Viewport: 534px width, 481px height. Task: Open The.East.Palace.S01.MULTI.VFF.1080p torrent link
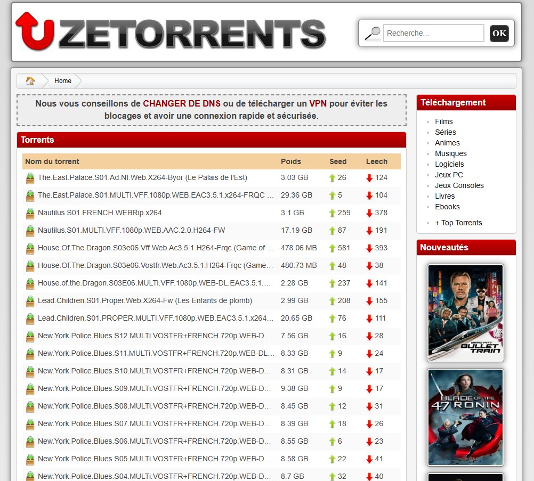tap(156, 195)
